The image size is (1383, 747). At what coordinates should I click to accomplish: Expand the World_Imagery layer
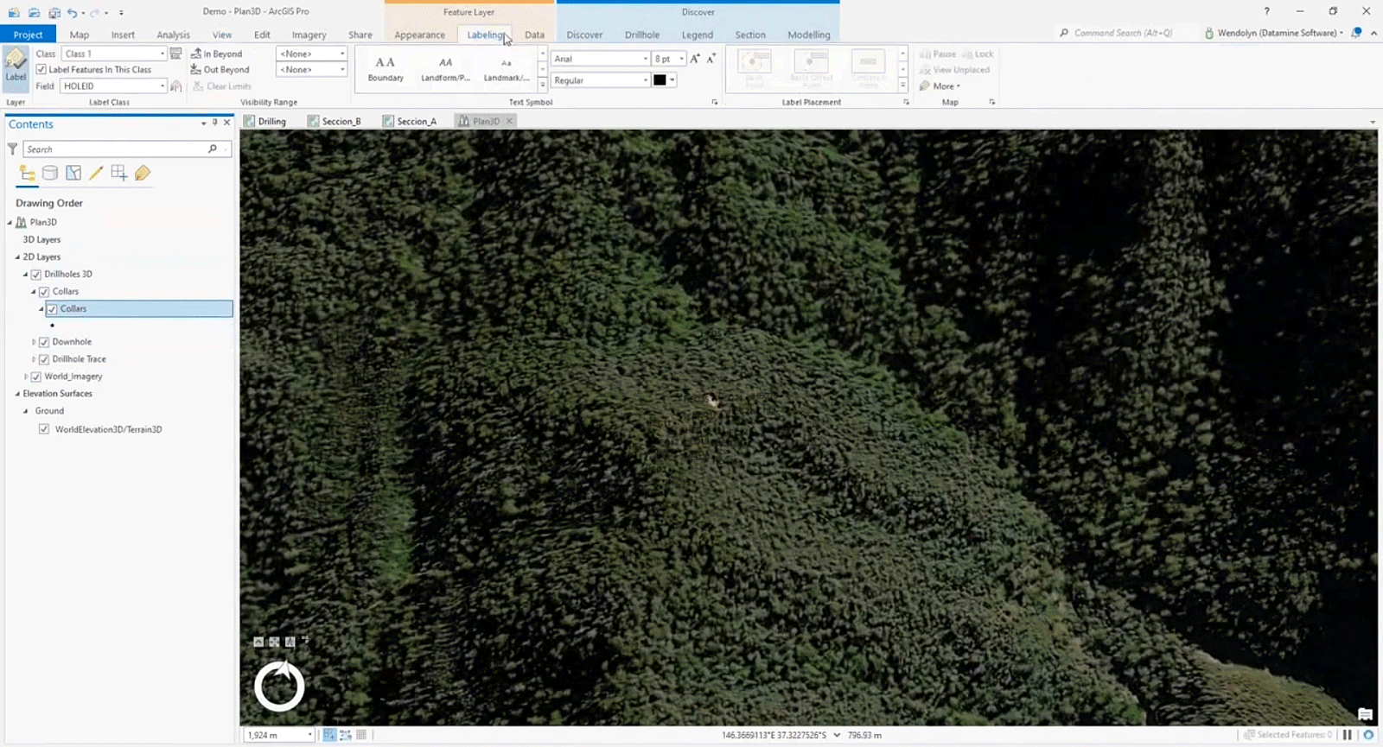click(x=26, y=377)
